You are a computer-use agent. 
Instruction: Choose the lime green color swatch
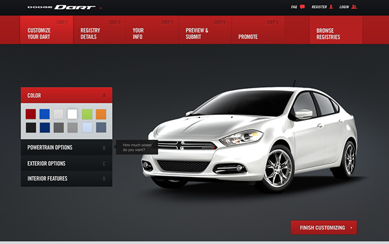(x=87, y=114)
